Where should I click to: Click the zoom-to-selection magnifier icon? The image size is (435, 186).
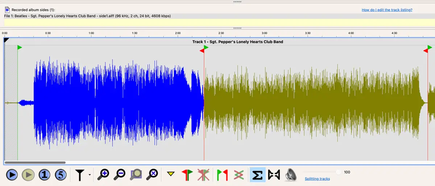click(136, 175)
